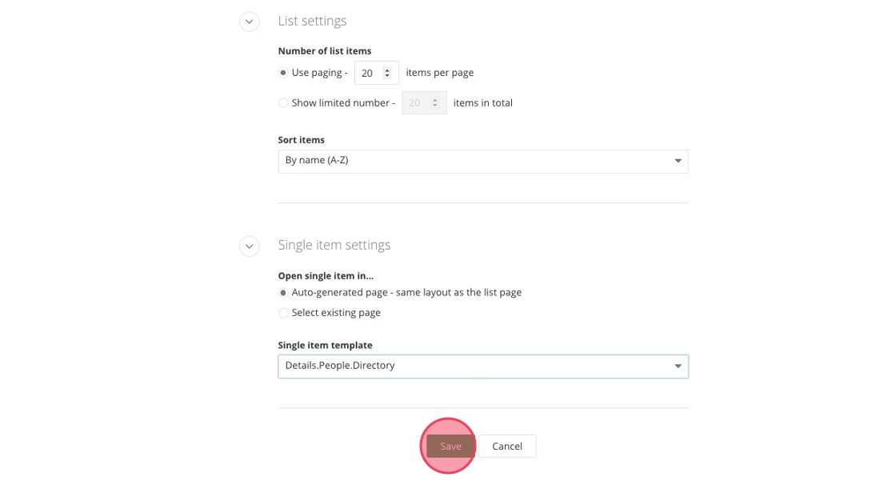Viewport: 896px width, 501px height.
Task: Click the List settings heading text
Action: pos(312,21)
